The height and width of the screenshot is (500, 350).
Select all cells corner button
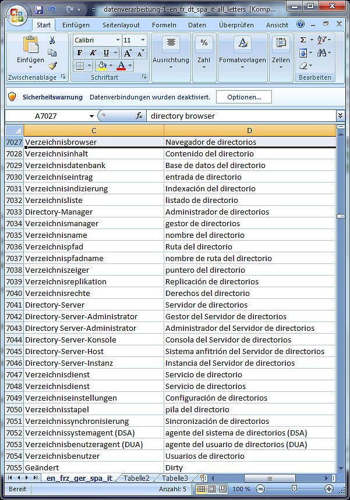click(x=15, y=130)
